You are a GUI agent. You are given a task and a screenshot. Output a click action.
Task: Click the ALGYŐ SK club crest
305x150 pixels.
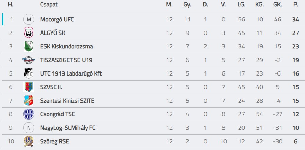[29, 33]
